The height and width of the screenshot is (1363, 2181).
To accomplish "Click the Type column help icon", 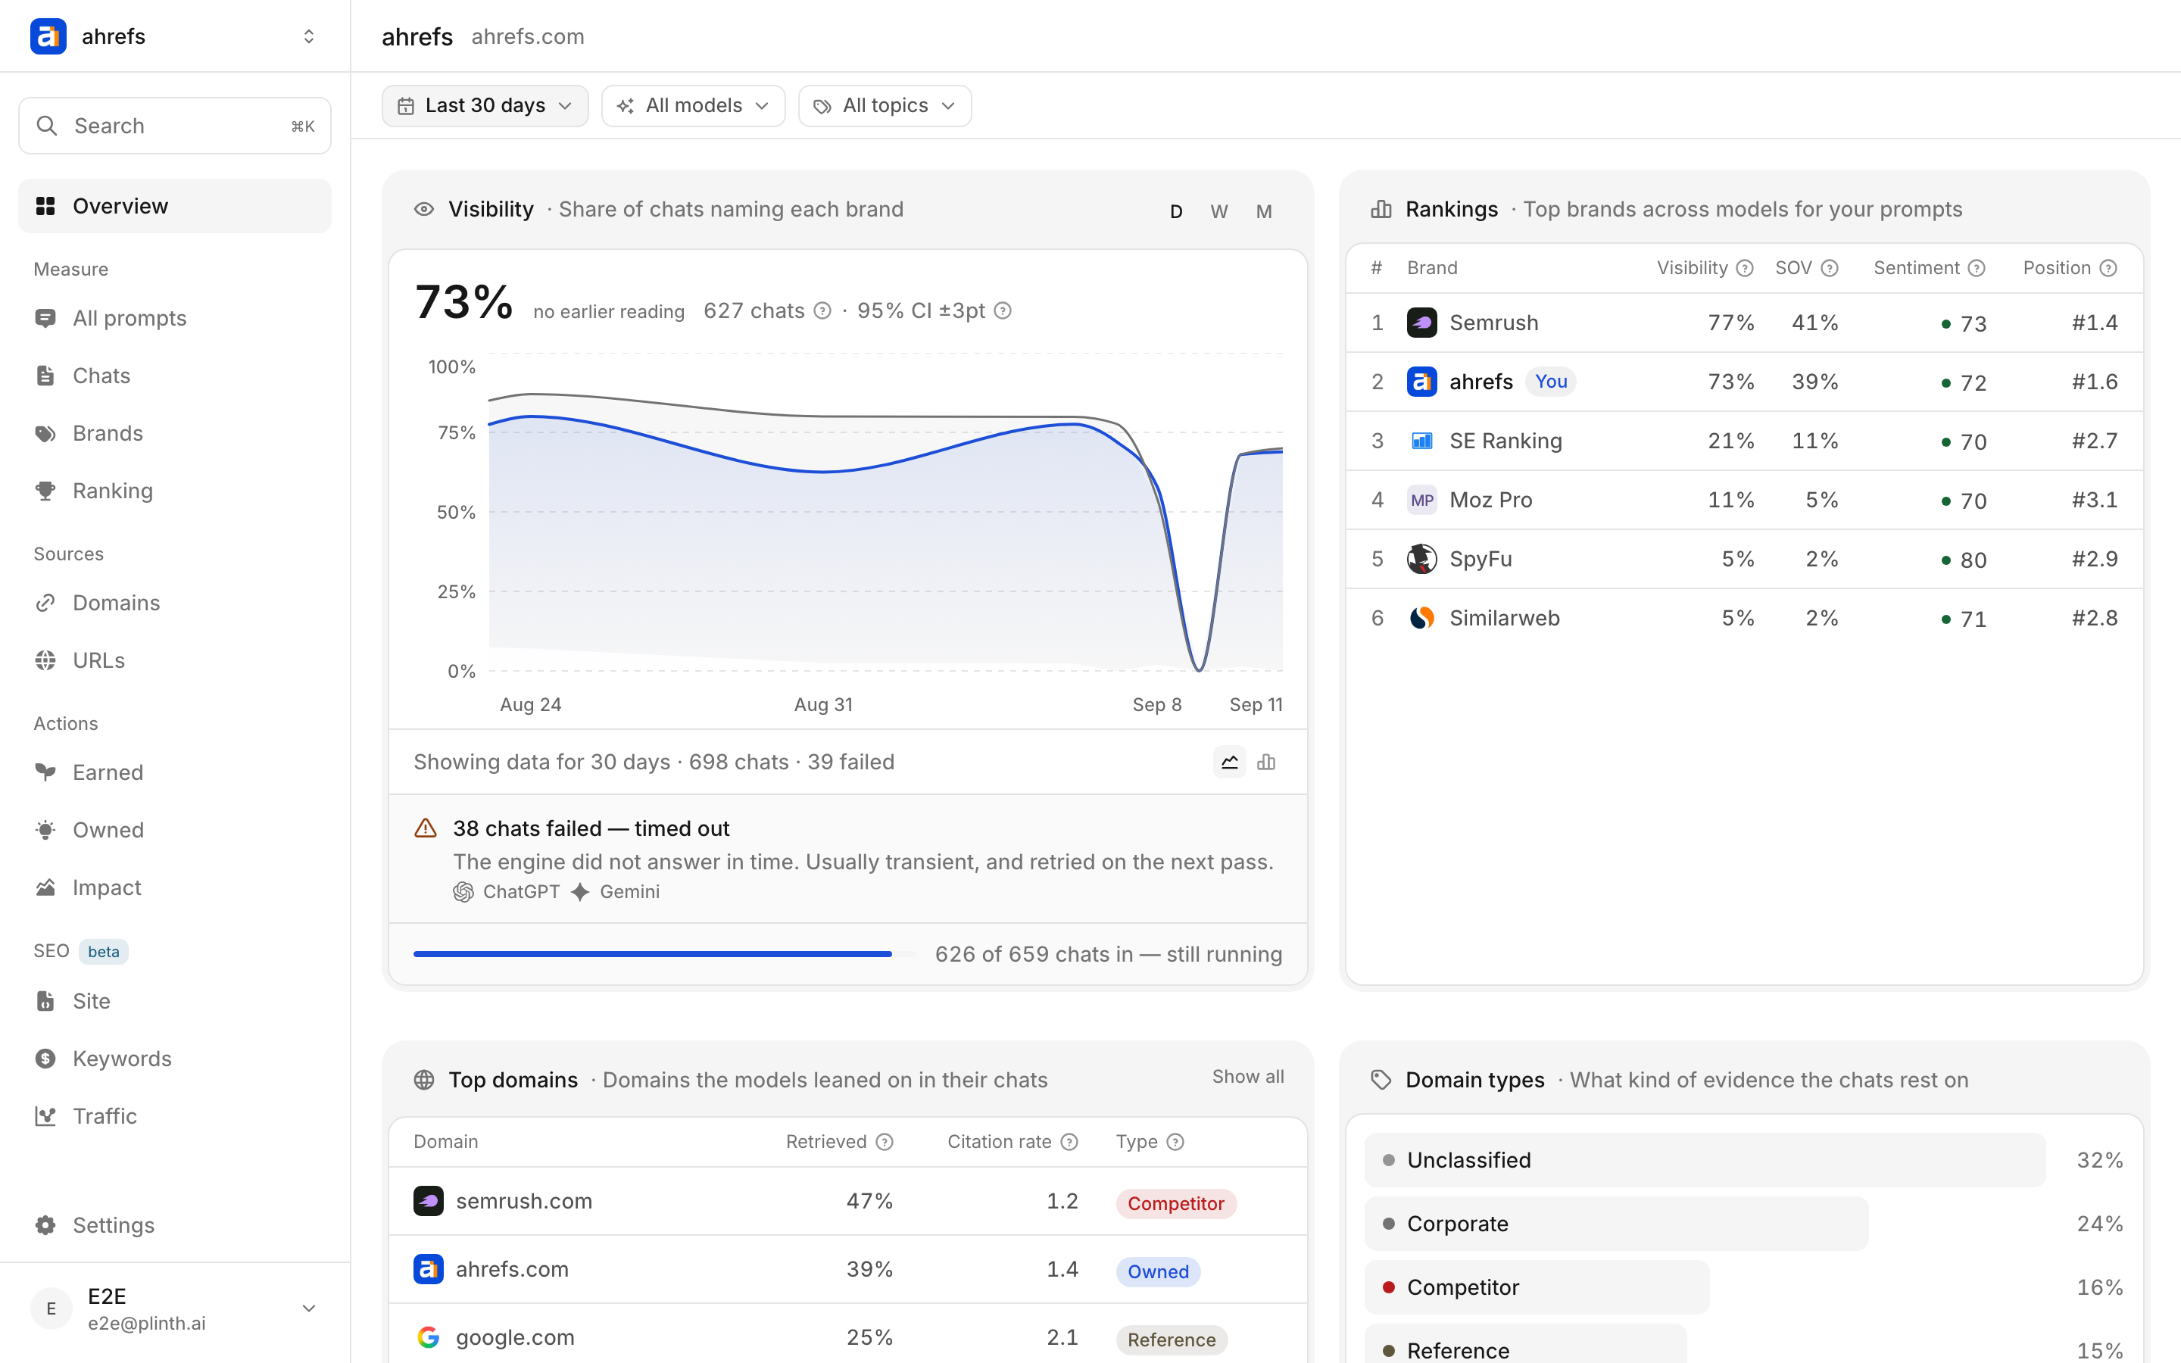I will pos(1175,1142).
